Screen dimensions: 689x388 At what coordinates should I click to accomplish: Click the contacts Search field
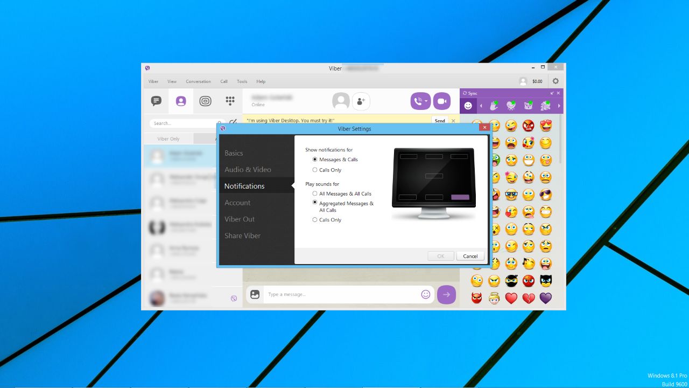click(186, 123)
